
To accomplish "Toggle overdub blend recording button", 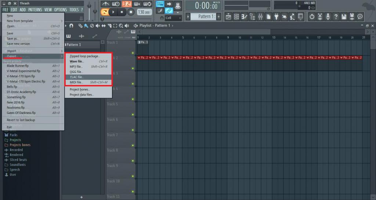I will coord(137,4).
